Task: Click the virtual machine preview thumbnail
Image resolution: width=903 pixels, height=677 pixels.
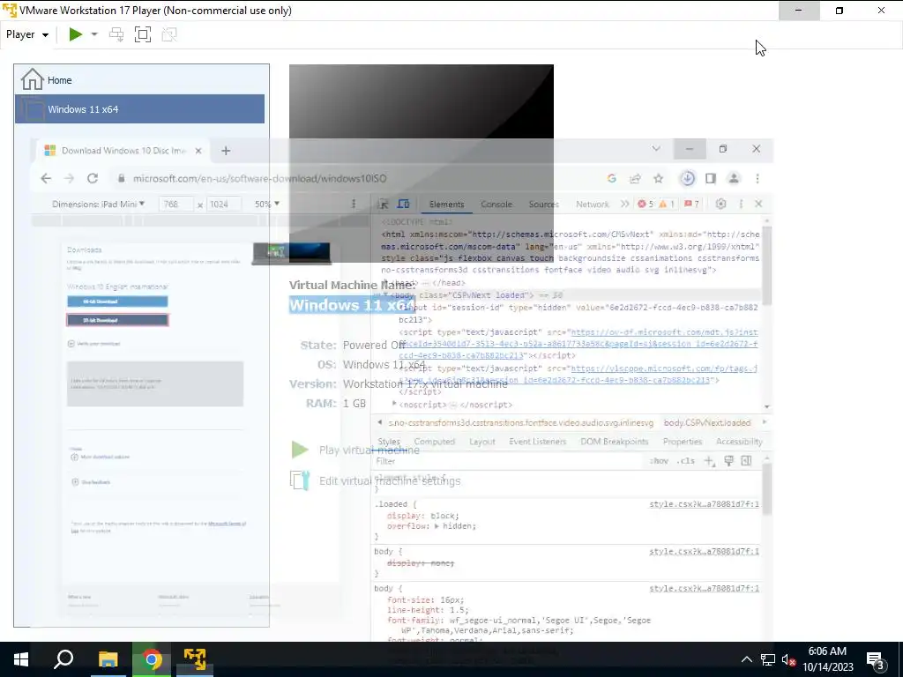Action: (421, 163)
